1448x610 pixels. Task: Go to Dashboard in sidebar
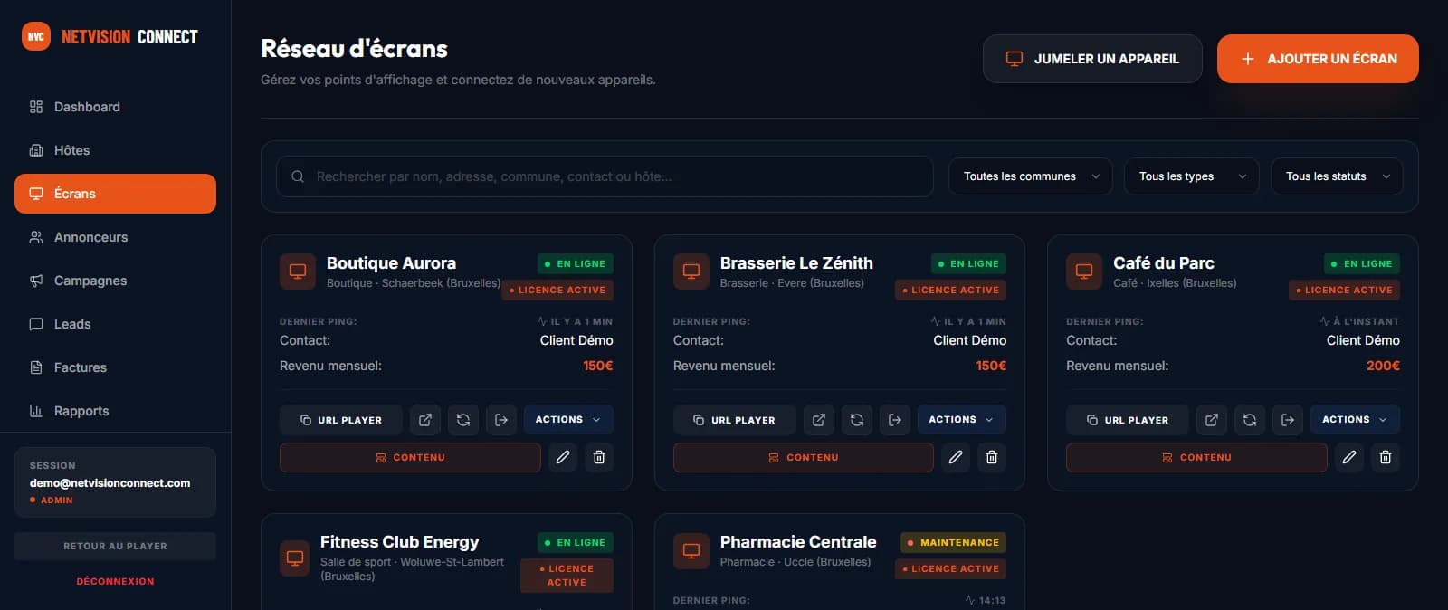[115, 107]
